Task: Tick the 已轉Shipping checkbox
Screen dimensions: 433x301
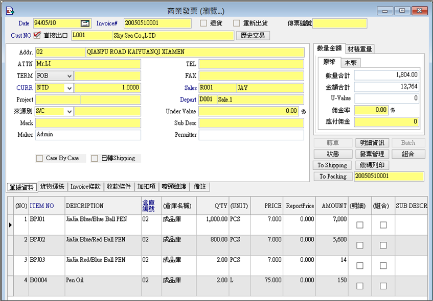Action: [95, 159]
